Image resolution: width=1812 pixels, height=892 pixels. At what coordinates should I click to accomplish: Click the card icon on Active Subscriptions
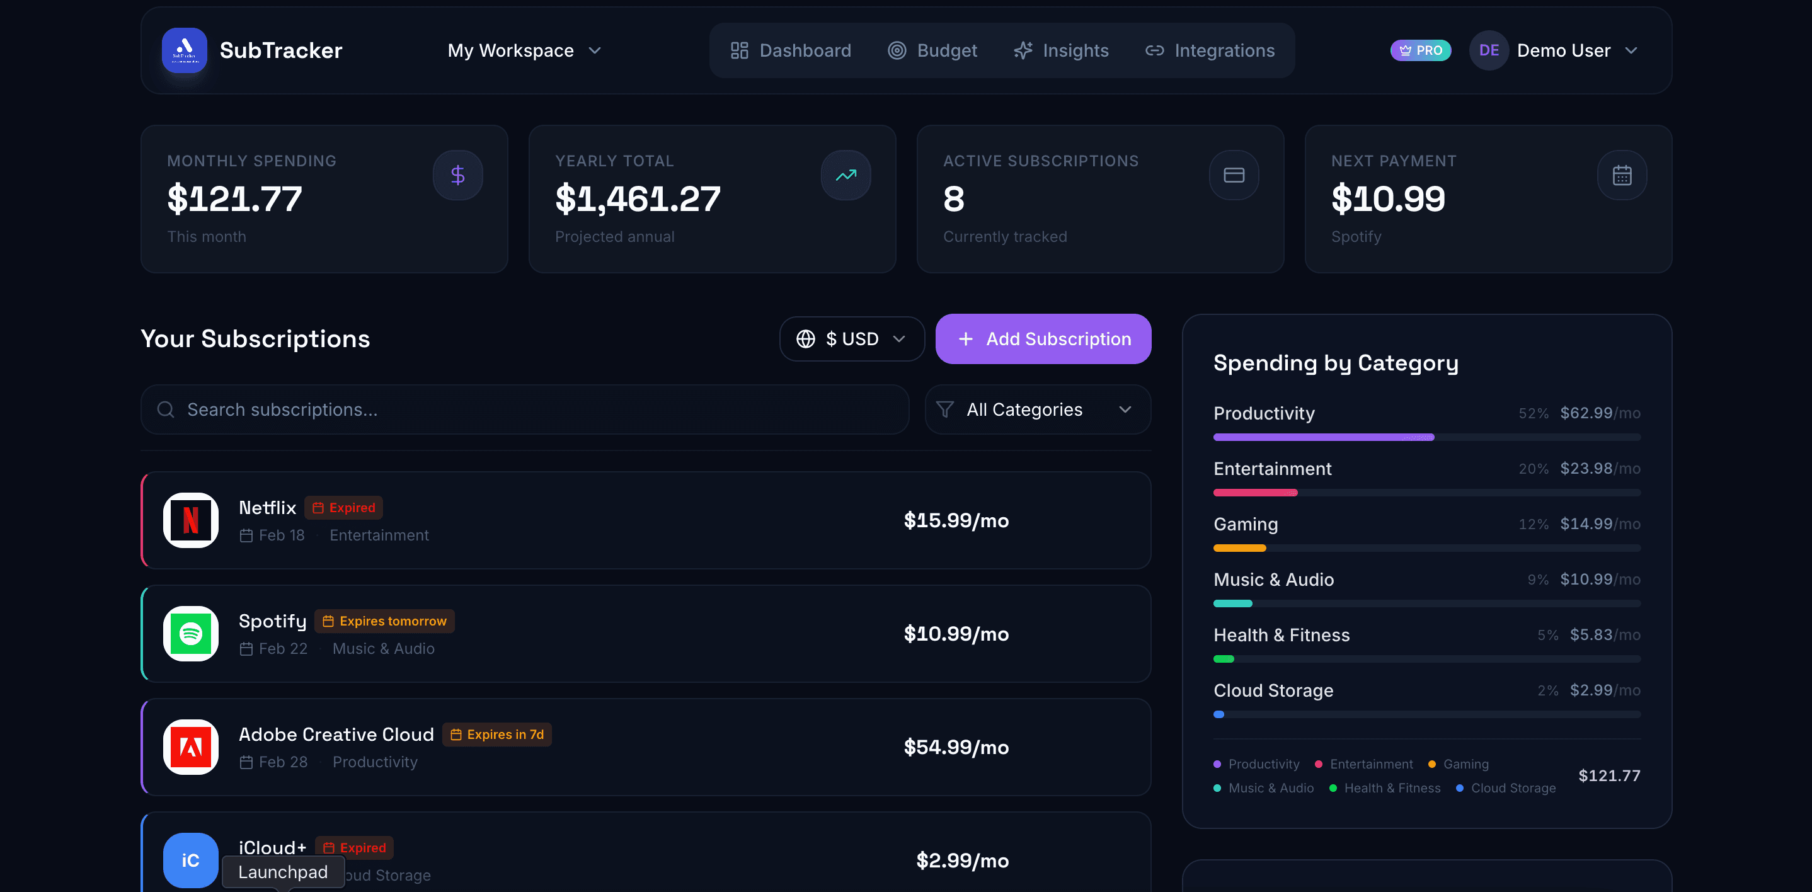click(1234, 174)
